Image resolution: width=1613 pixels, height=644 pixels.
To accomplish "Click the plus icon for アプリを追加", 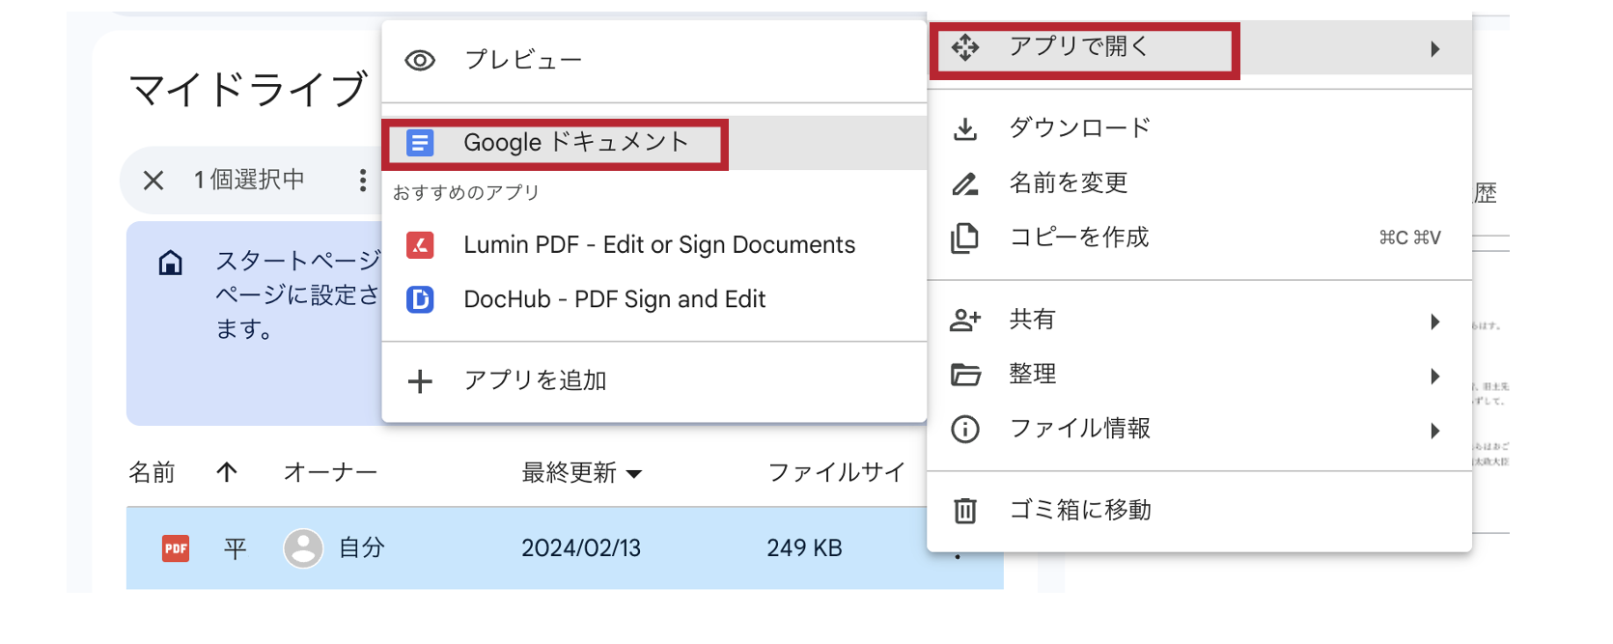I will click(420, 381).
